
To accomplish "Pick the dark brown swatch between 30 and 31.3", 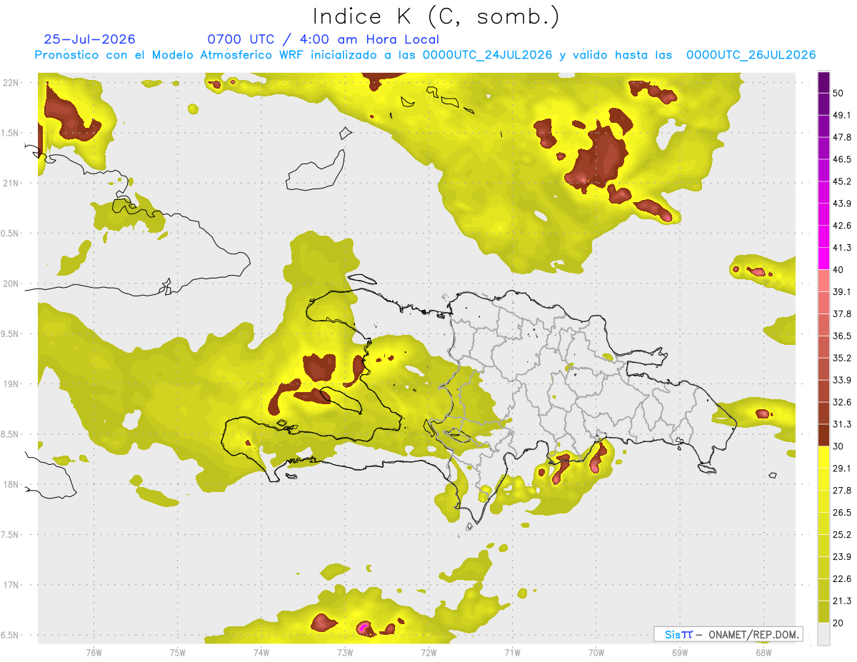I will coord(823,435).
